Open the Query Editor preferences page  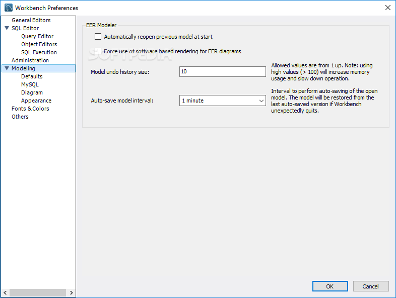pyautogui.click(x=37, y=36)
